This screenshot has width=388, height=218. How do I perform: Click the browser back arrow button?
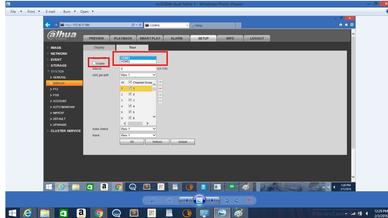click(x=48, y=25)
